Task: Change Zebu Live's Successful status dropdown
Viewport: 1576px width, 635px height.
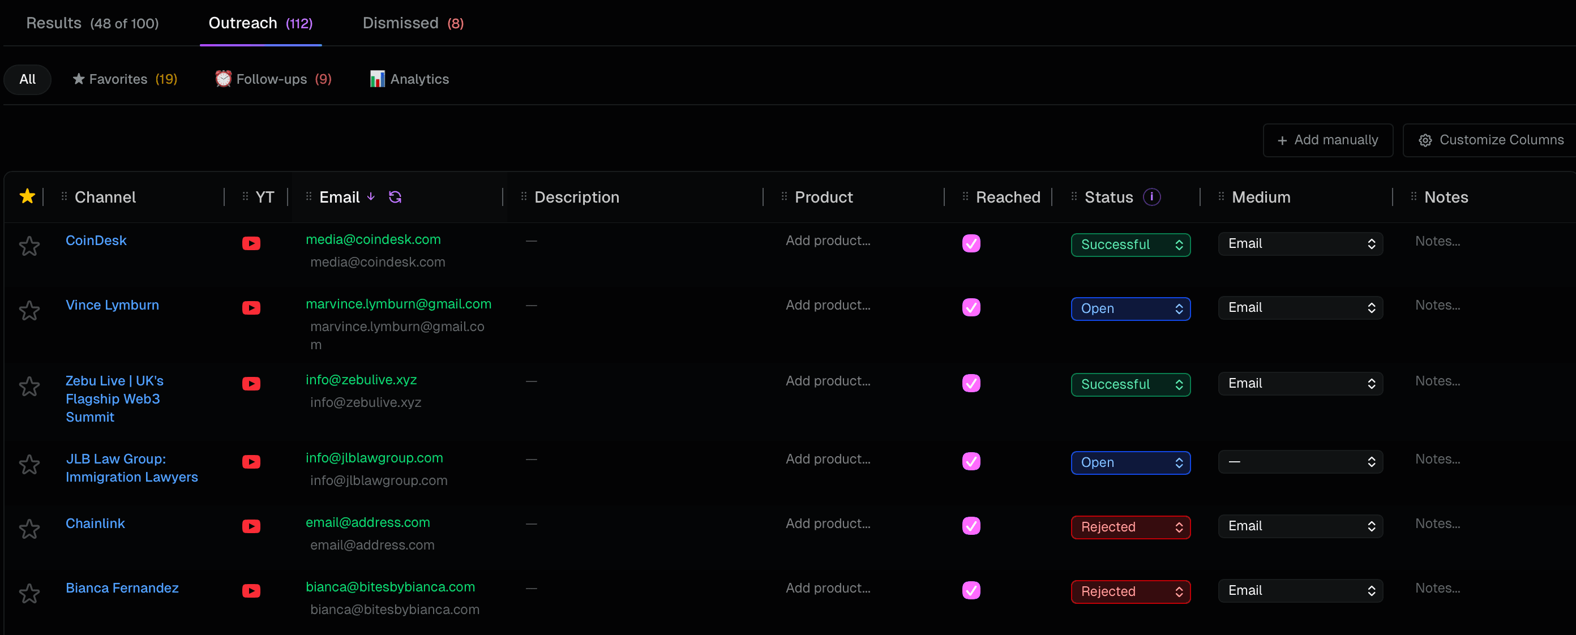Action: tap(1130, 385)
